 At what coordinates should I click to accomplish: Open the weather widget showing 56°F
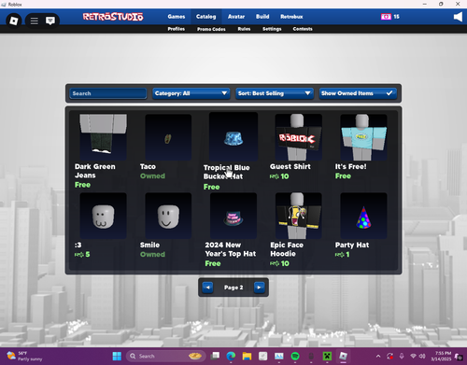[24, 356]
